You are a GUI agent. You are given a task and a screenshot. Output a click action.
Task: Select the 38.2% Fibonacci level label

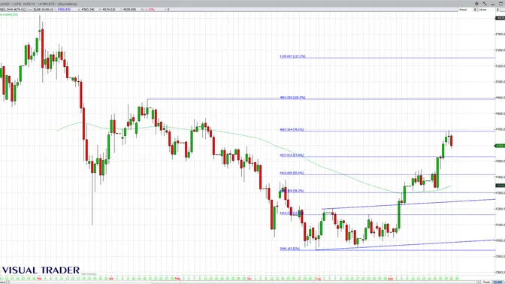click(292, 191)
